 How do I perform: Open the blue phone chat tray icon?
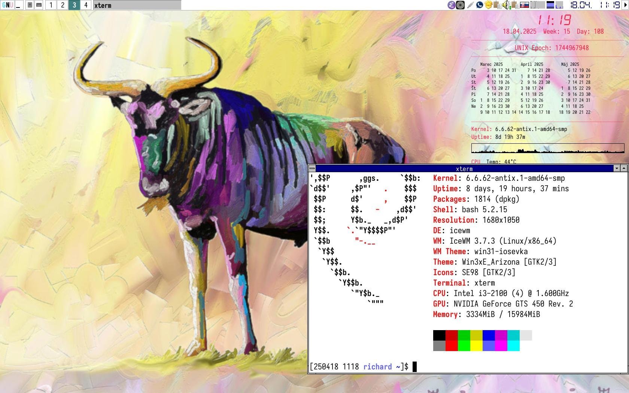pyautogui.click(x=479, y=5)
